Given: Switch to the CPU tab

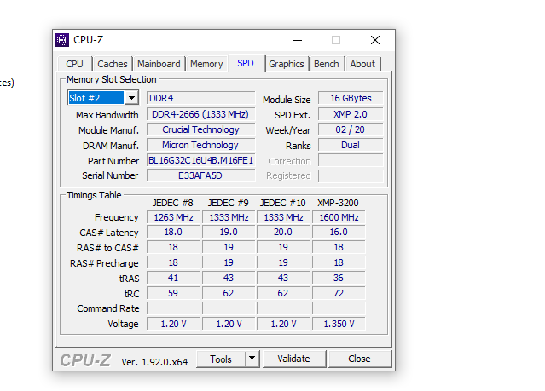Looking at the screenshot, I should click(x=74, y=64).
